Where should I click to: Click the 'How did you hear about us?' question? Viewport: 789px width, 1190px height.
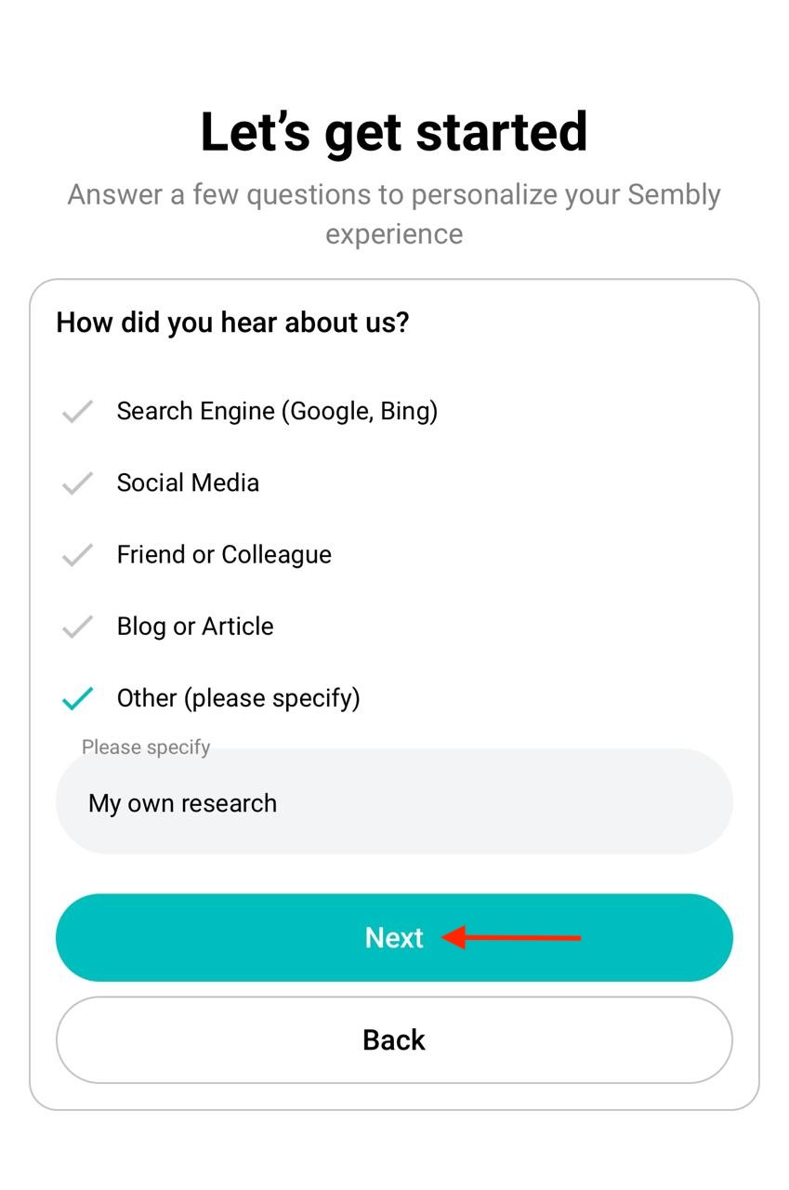click(x=232, y=323)
